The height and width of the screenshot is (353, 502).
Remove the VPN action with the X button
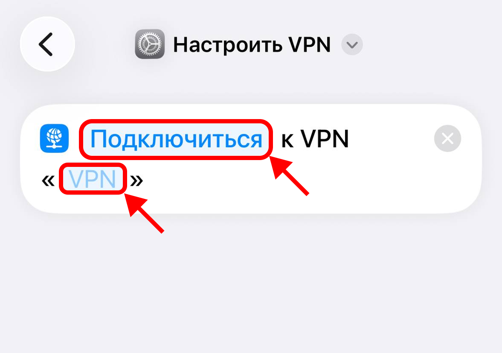pyautogui.click(x=447, y=138)
